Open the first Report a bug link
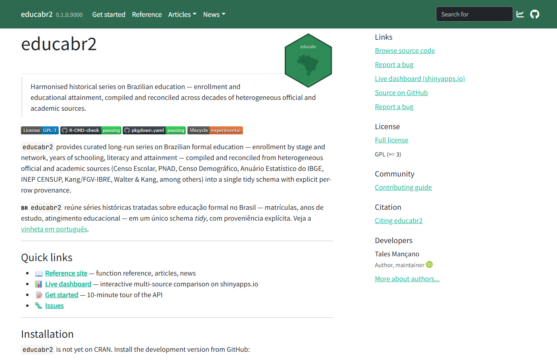The width and height of the screenshot is (557, 361). [x=394, y=65]
